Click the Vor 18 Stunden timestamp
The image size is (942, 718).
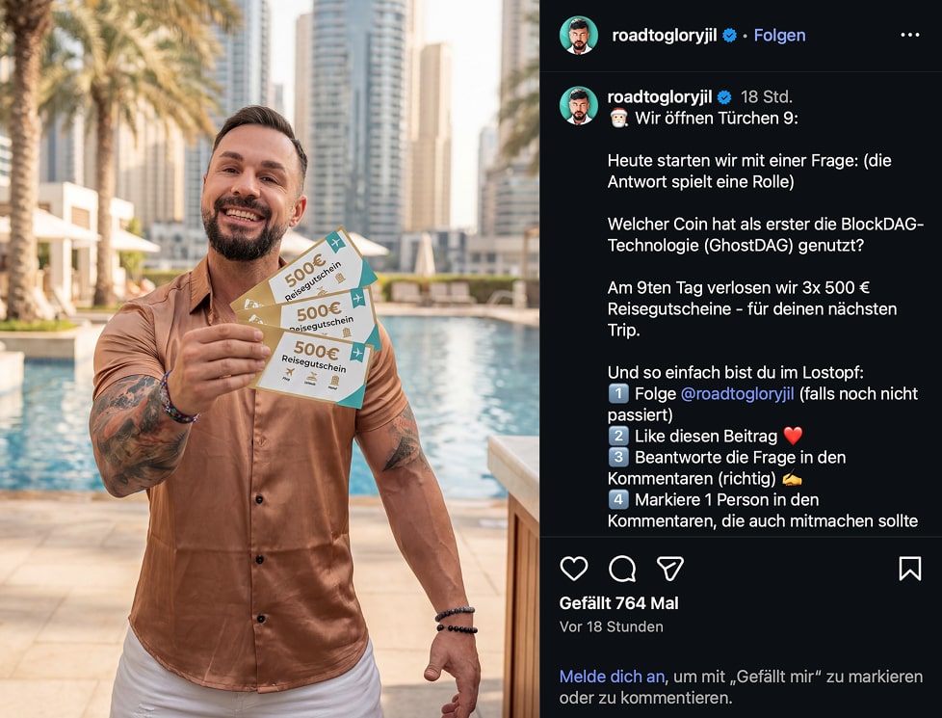611,626
